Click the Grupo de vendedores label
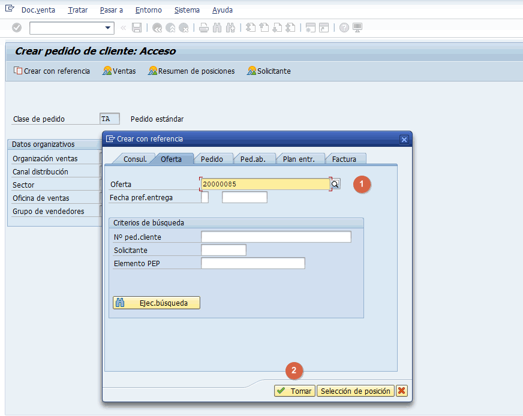The height and width of the screenshot is (416, 523). 49,212
